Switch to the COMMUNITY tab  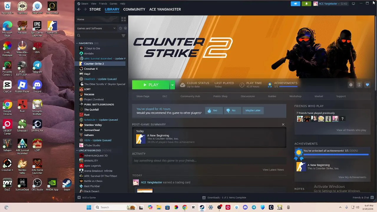(x=134, y=9)
